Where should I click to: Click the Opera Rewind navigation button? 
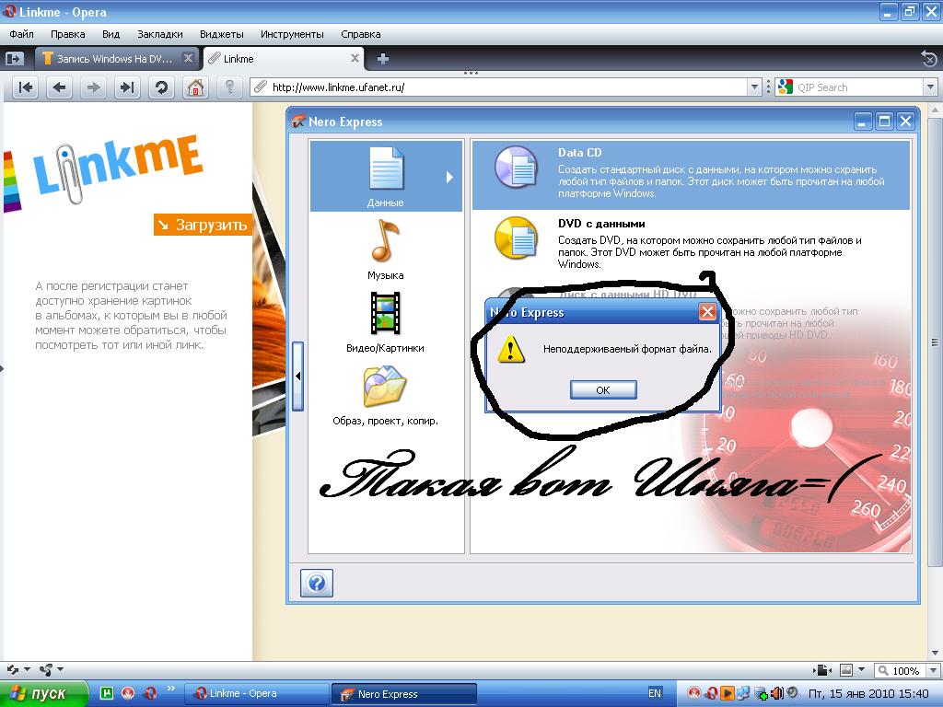click(26, 87)
